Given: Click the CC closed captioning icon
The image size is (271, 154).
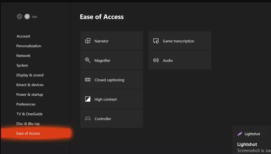Looking at the screenshot, I should (88, 80).
